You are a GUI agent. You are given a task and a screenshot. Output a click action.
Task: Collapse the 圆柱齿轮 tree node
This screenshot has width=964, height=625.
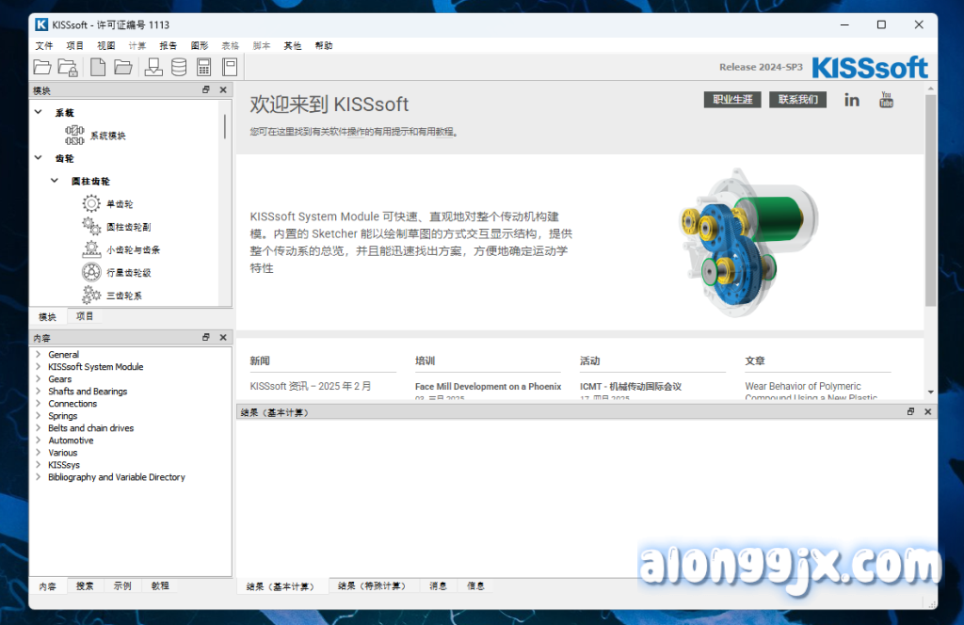pos(56,181)
